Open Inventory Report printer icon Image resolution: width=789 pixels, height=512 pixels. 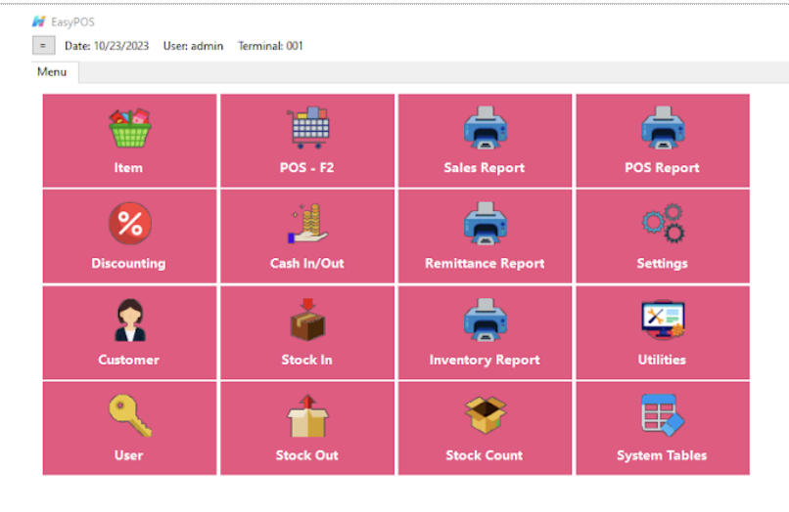point(486,320)
